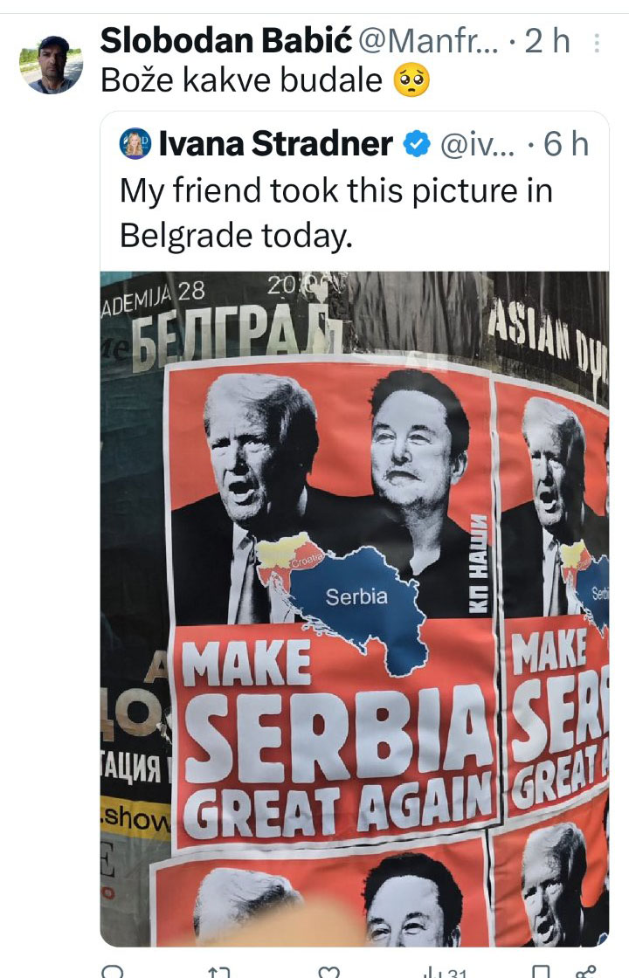Share the tweet via the share icon
This screenshot has height=978, width=629.
click(x=586, y=972)
